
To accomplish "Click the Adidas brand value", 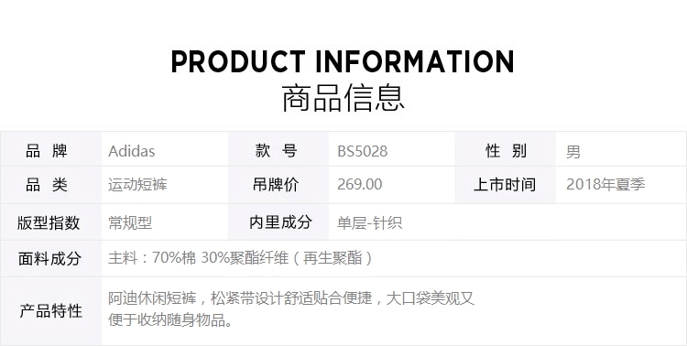I will (x=131, y=151).
